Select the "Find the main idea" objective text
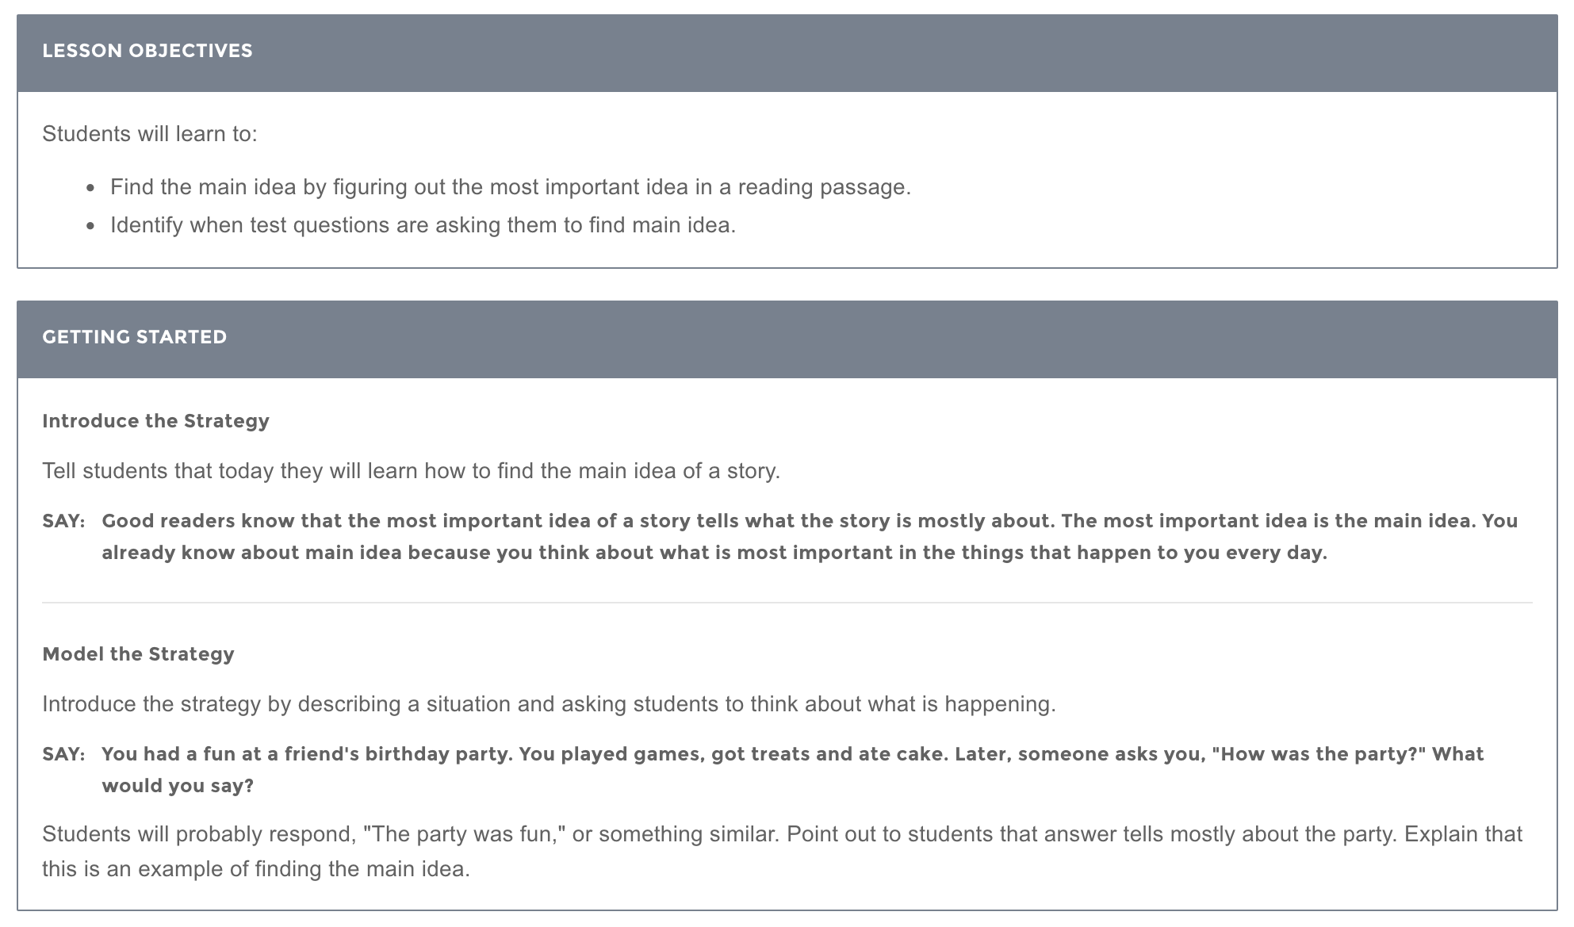The image size is (1574, 927). pyautogui.click(x=510, y=187)
